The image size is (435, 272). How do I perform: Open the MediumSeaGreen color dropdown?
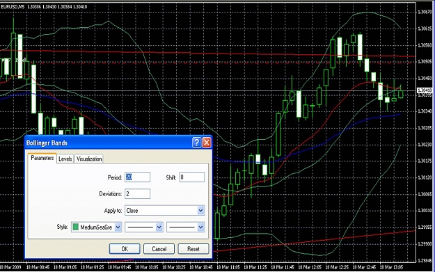pos(96,227)
